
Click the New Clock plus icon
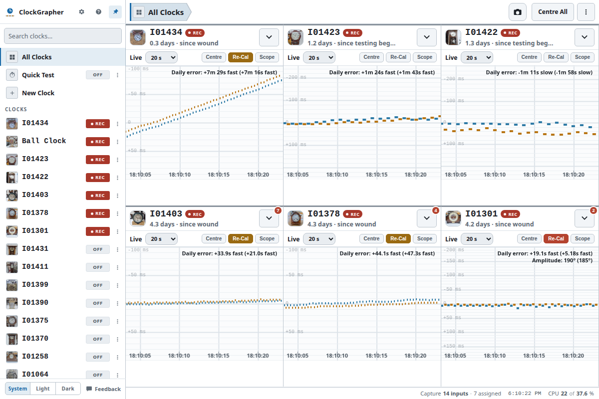12,93
